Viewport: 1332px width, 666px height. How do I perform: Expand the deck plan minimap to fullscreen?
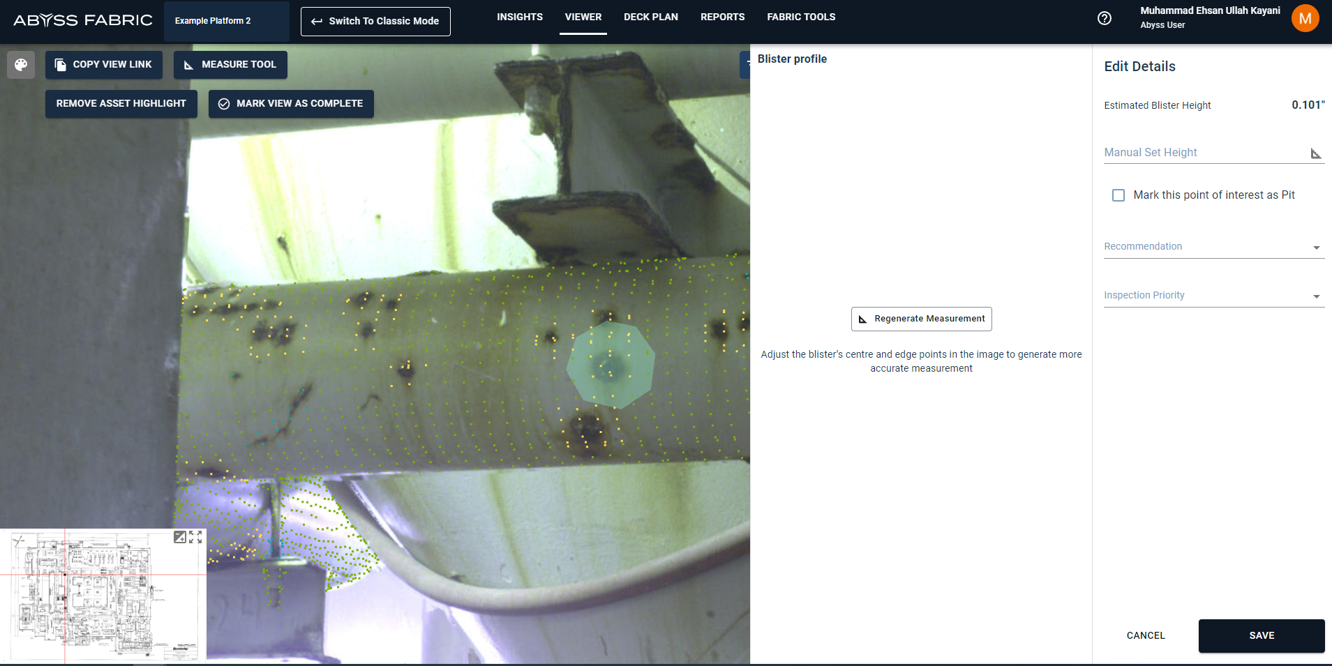pos(195,537)
